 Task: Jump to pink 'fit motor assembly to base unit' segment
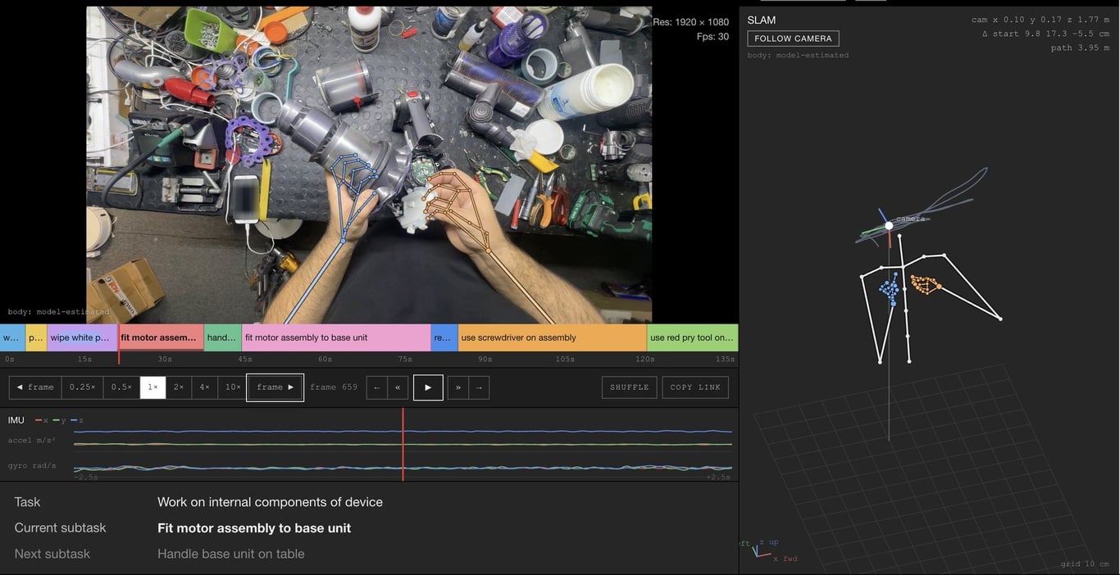pyautogui.click(x=336, y=337)
